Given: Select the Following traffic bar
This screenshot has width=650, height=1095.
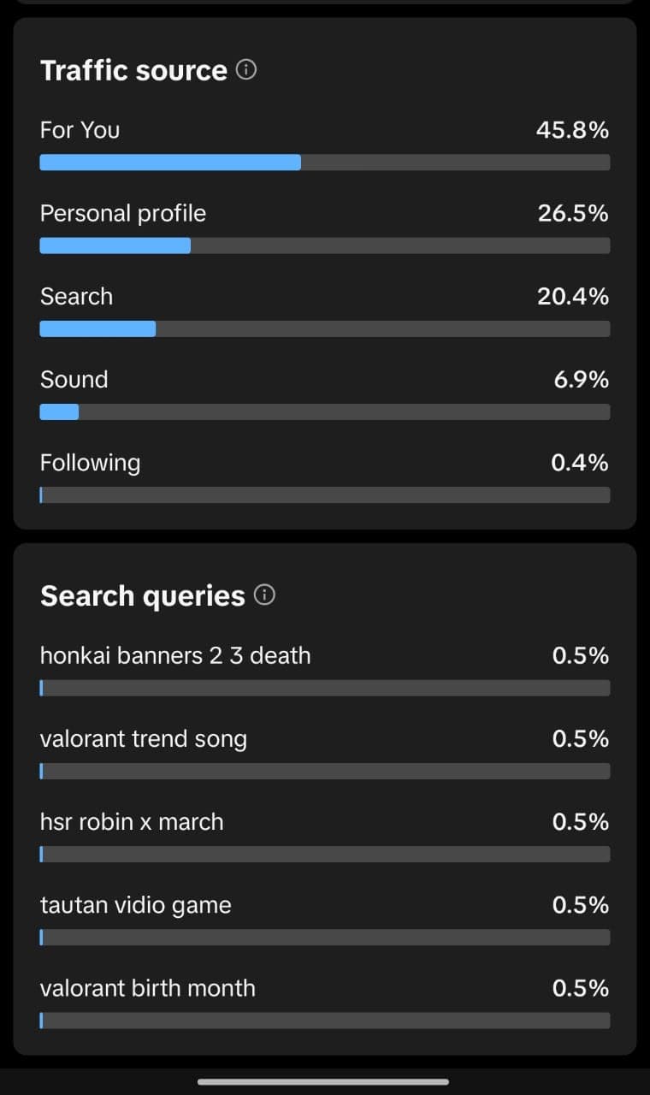Looking at the screenshot, I should (325, 494).
